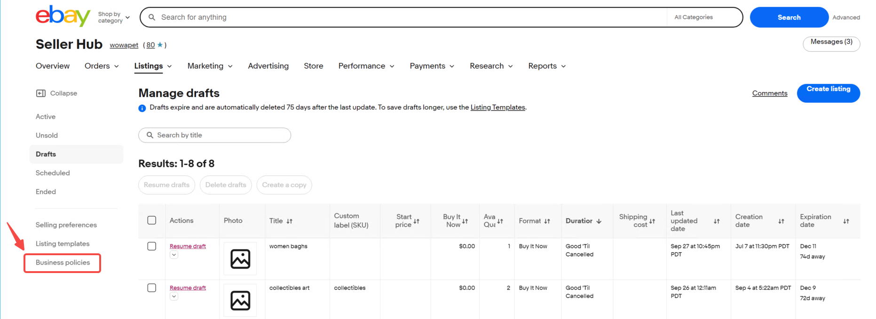The image size is (876, 319).
Task: Toggle the select-all drafts checkbox
Action: click(x=152, y=220)
